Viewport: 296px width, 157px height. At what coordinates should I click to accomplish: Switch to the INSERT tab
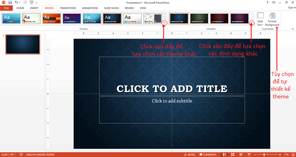click(x=34, y=8)
